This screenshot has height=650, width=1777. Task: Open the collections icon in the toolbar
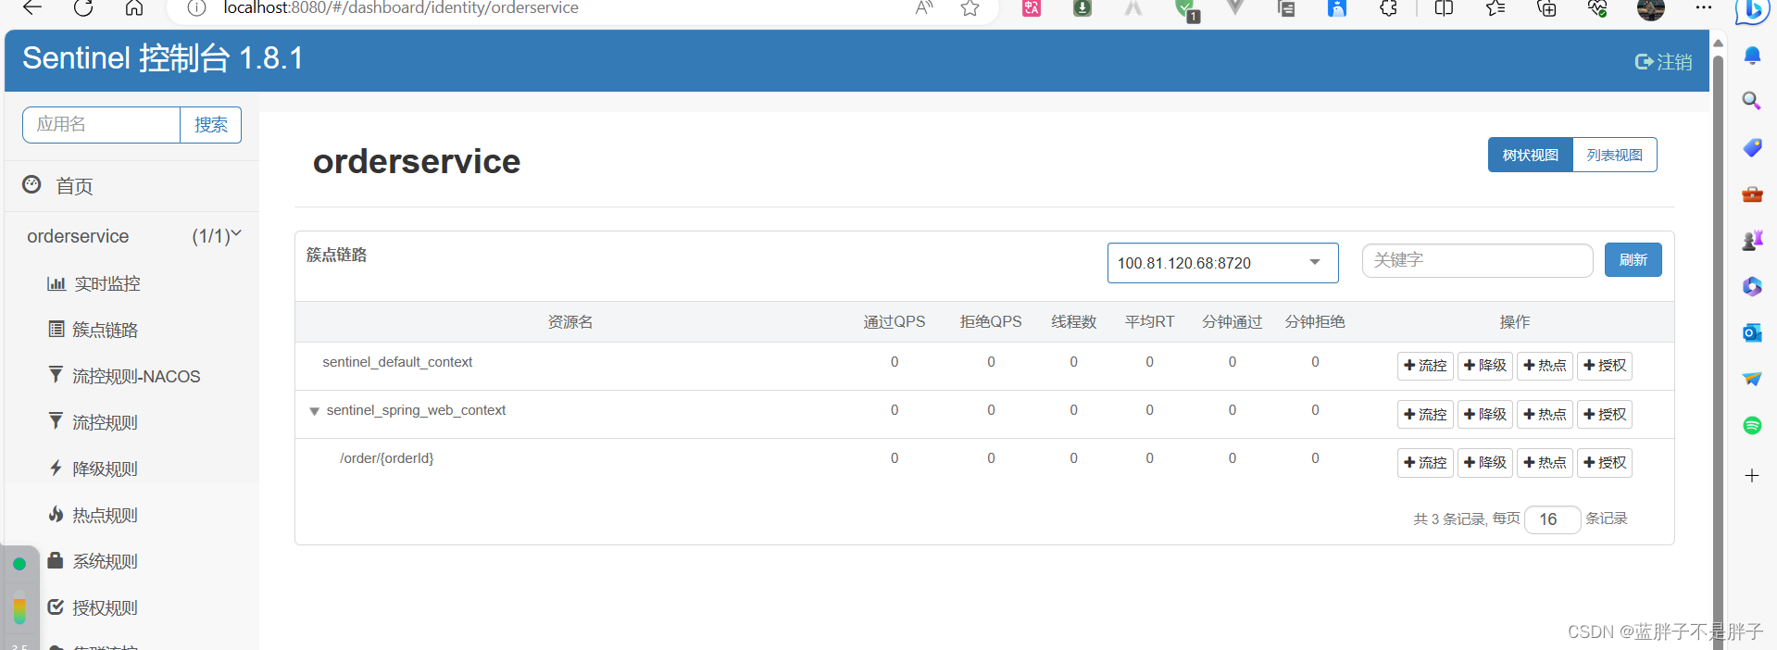point(1546,8)
